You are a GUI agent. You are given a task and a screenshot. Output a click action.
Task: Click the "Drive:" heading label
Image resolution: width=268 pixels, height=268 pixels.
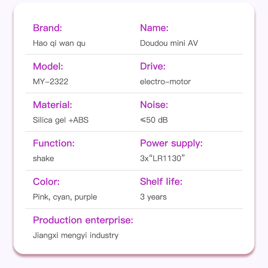click(153, 66)
